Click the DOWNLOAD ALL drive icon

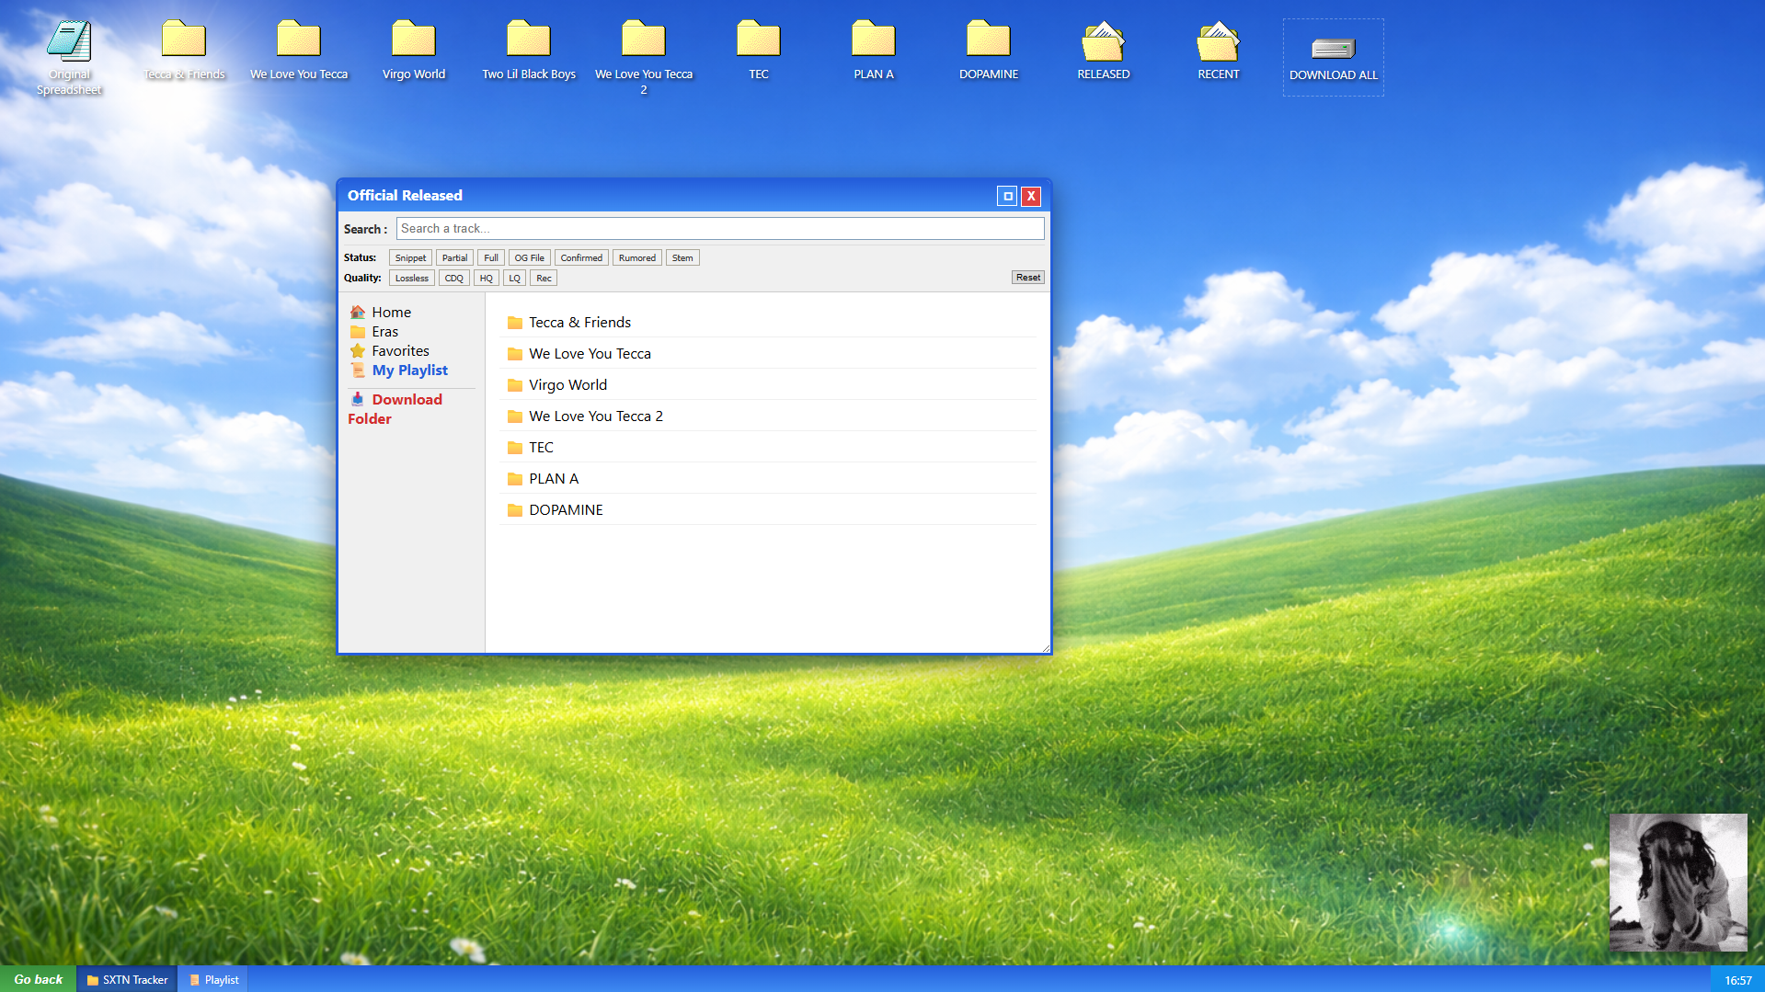[x=1333, y=49]
